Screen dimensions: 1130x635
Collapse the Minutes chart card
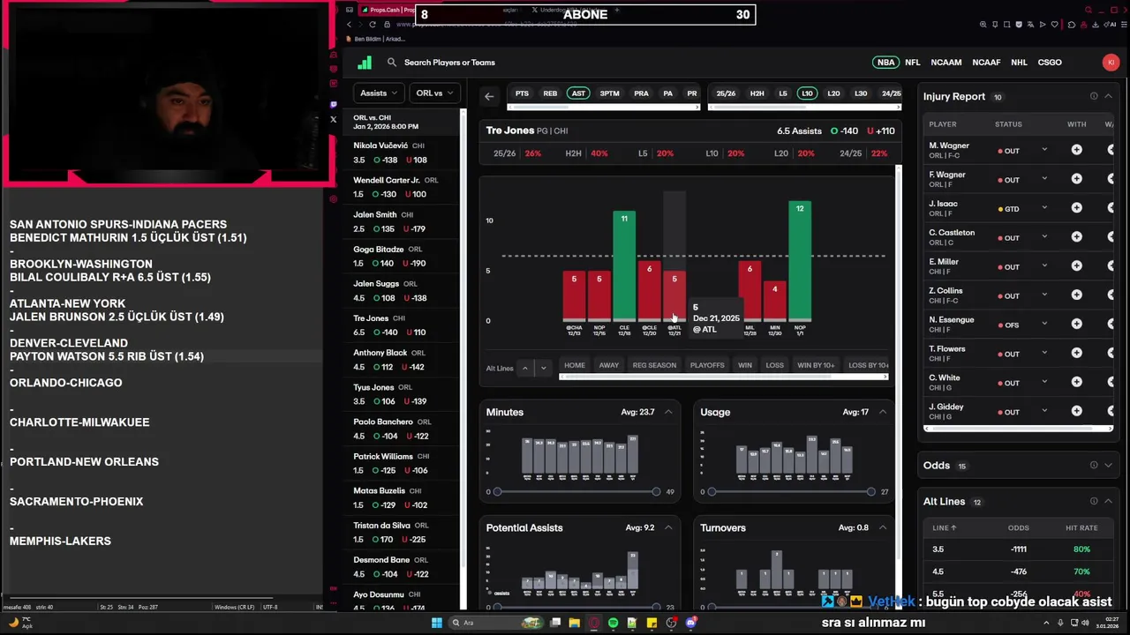coord(668,412)
